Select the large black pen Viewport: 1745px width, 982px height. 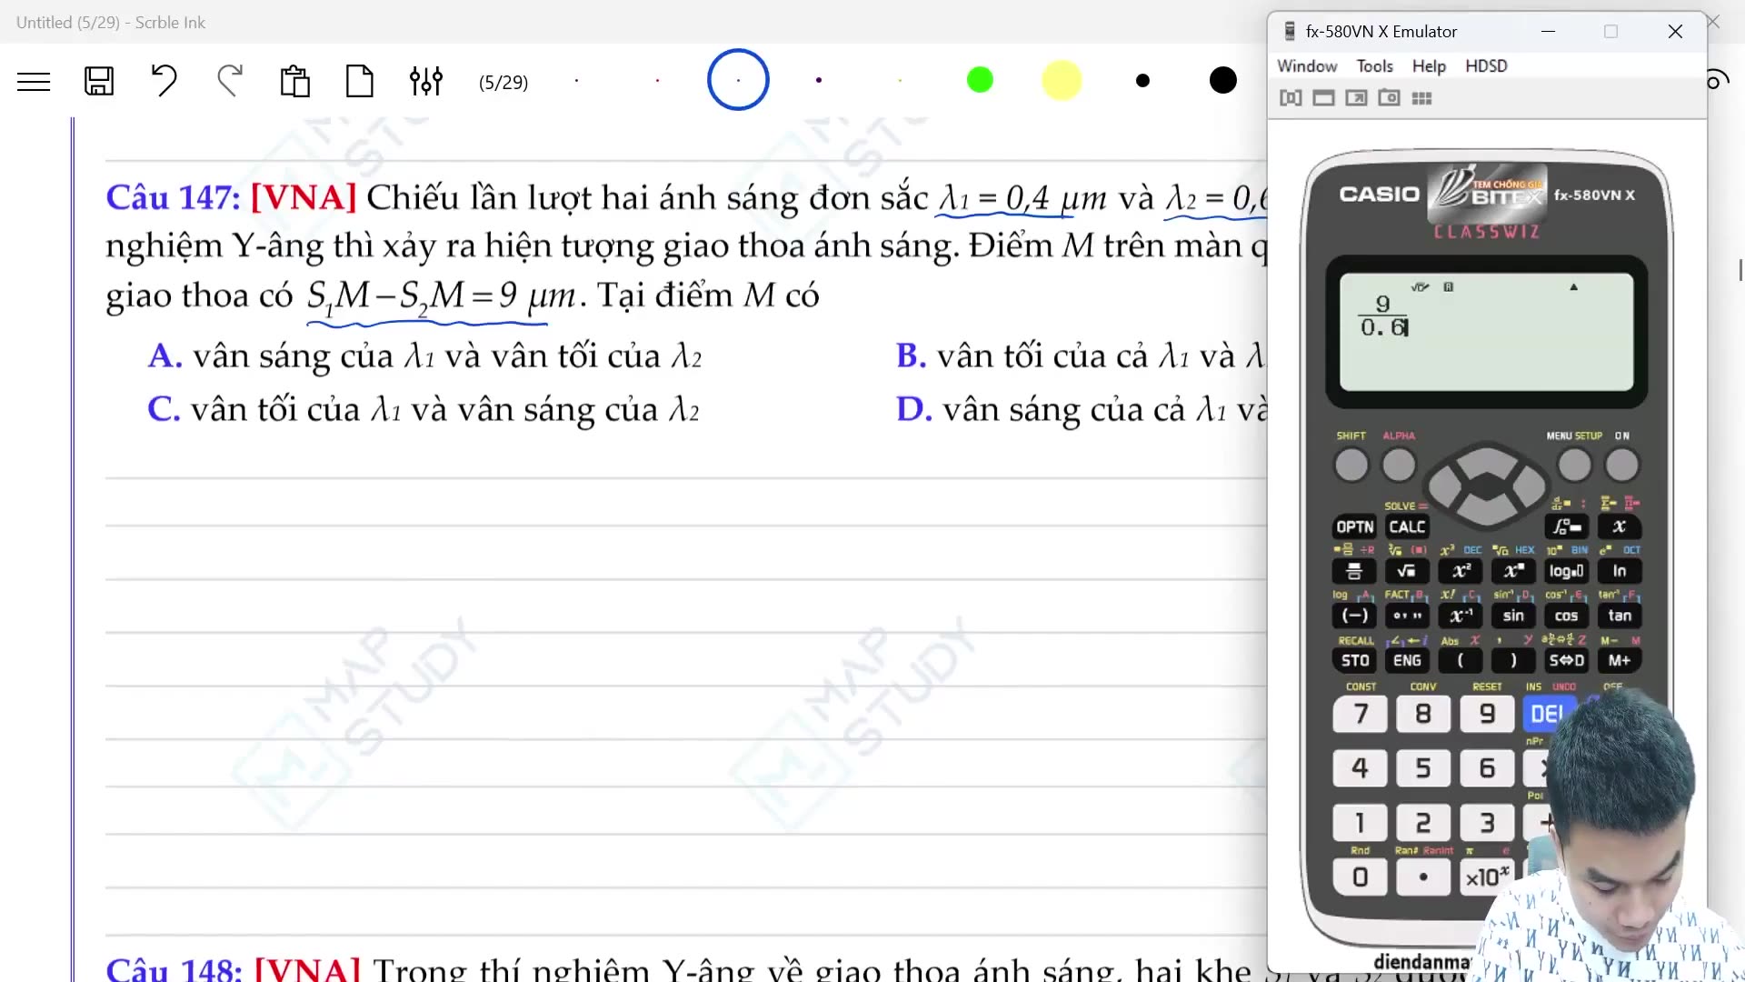1223,80
